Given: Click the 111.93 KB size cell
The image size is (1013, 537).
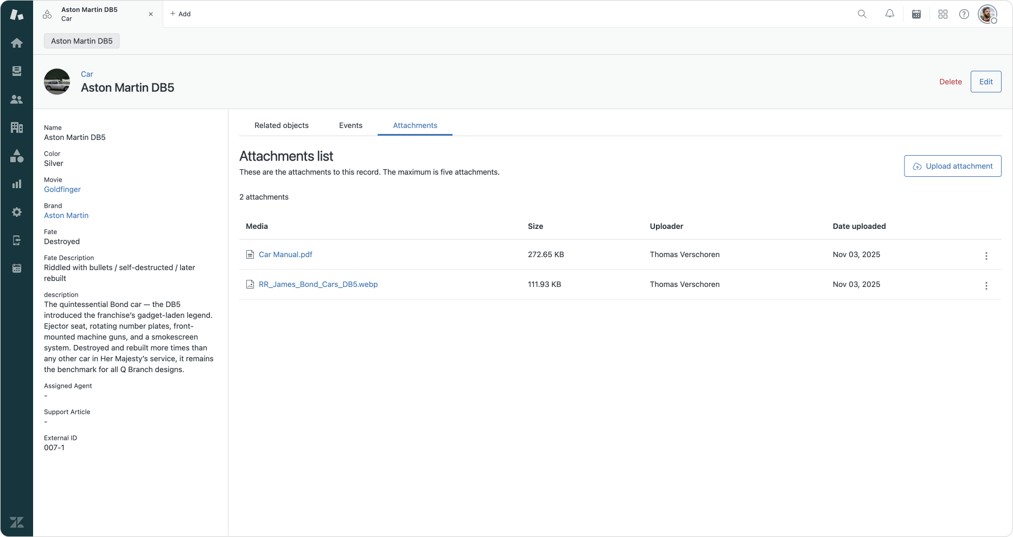Looking at the screenshot, I should tap(544, 284).
